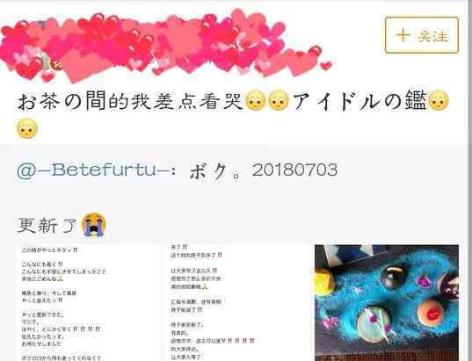Click the lone emoji on the second title line
This screenshot has height=361, width=472.
point(27,129)
